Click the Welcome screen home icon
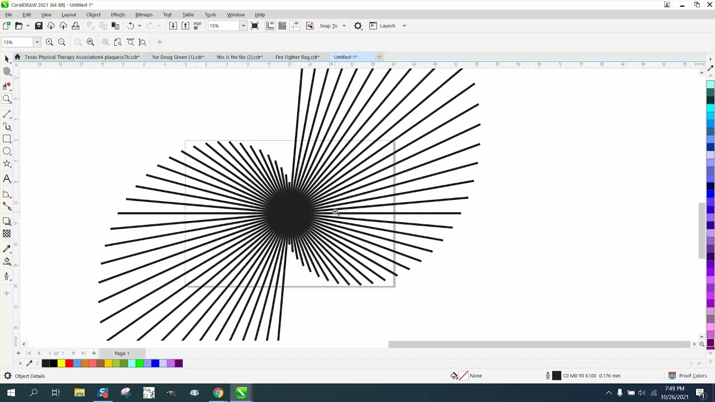This screenshot has width=715, height=402. (x=17, y=57)
